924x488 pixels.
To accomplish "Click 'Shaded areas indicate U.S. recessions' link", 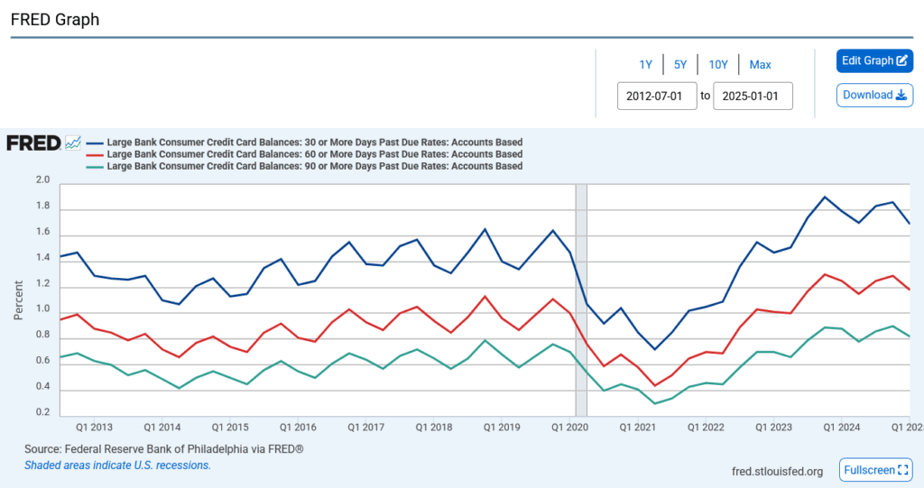I will [117, 465].
